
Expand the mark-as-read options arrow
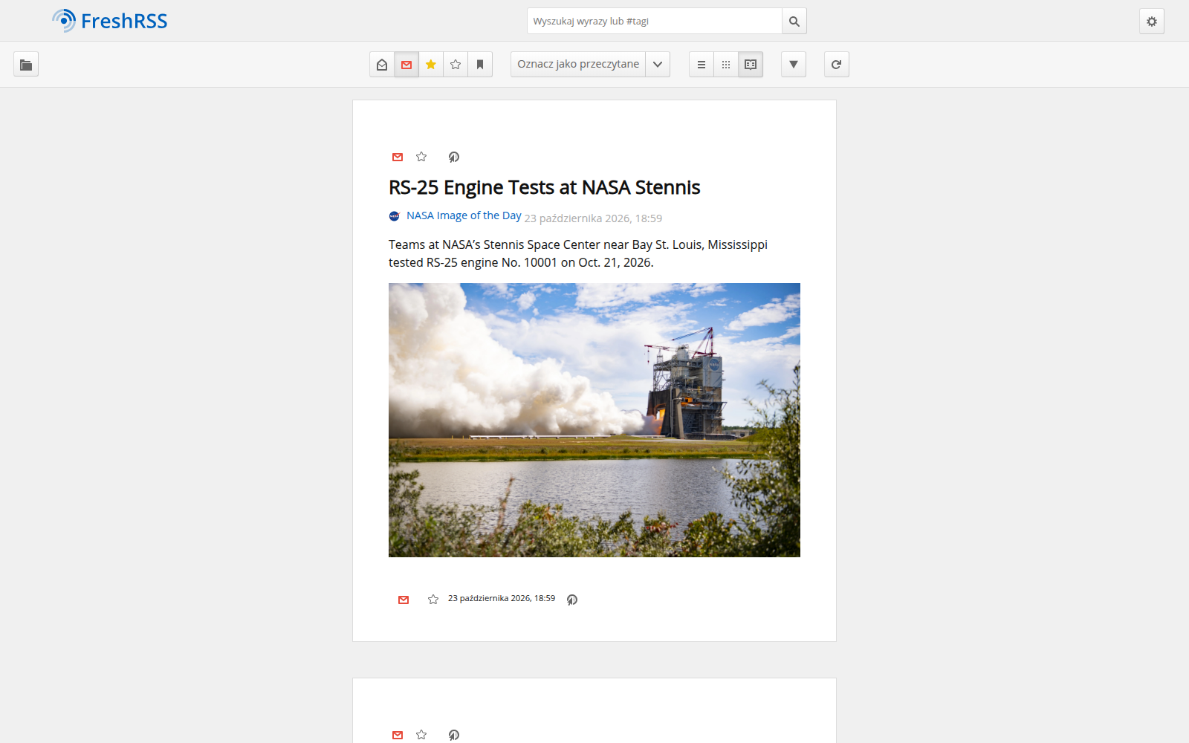(x=658, y=65)
